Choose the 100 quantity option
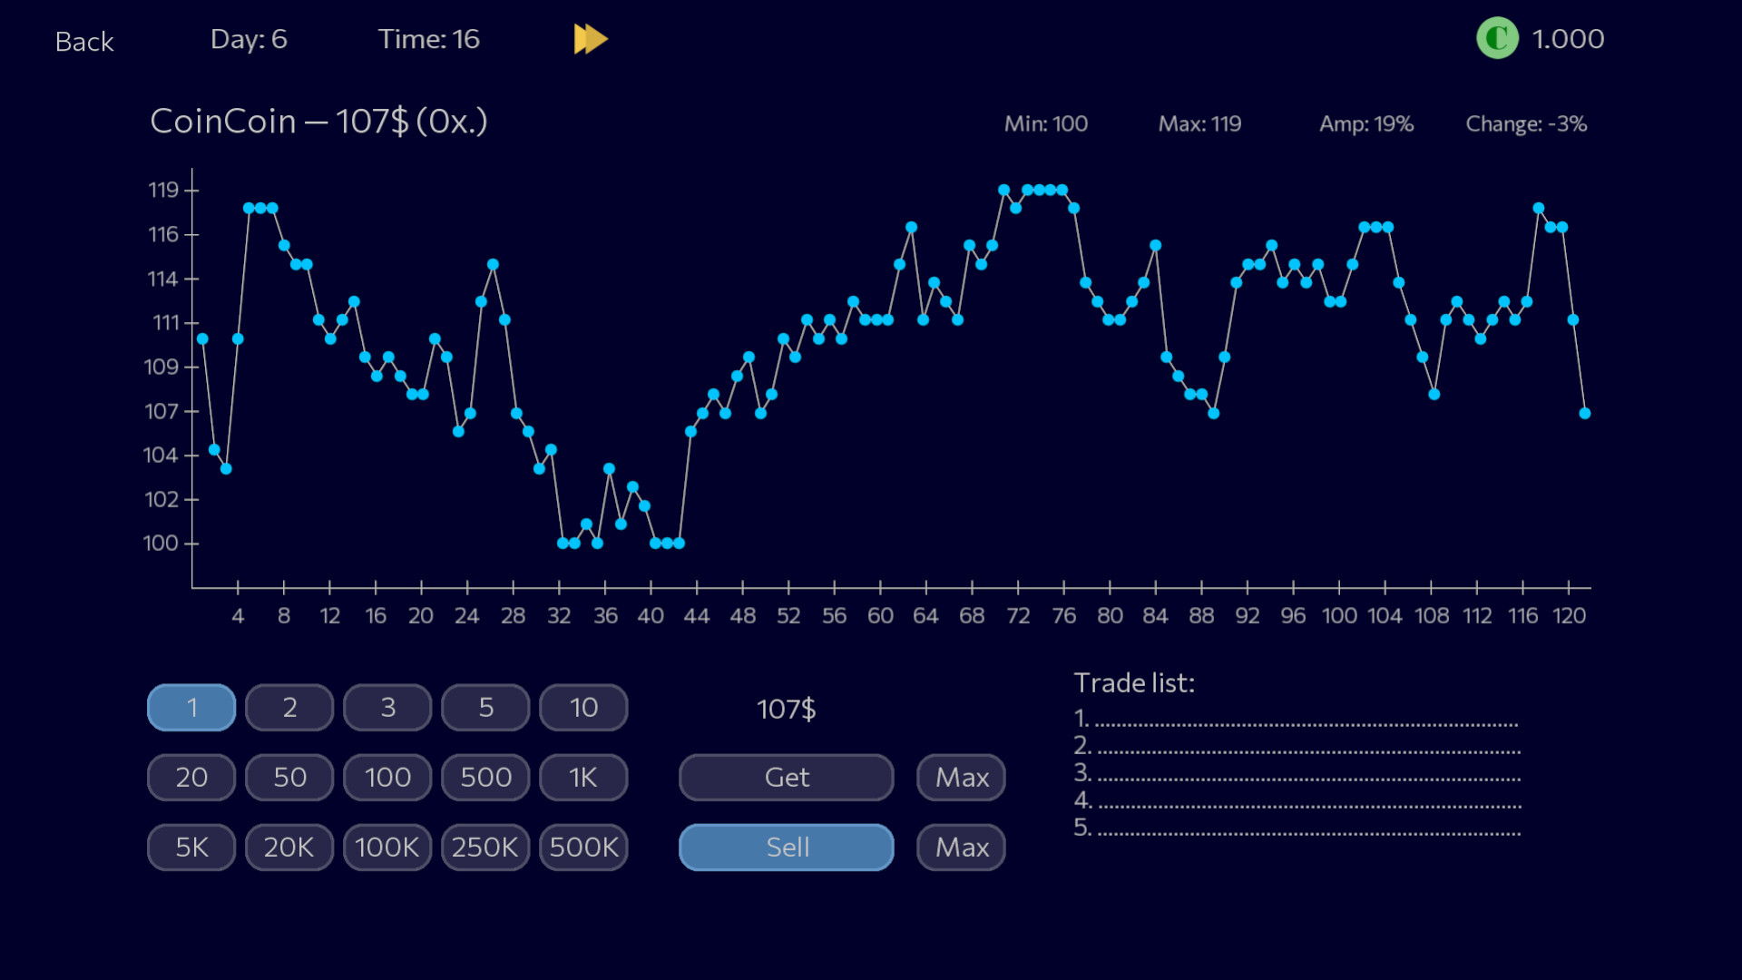 [x=387, y=777]
